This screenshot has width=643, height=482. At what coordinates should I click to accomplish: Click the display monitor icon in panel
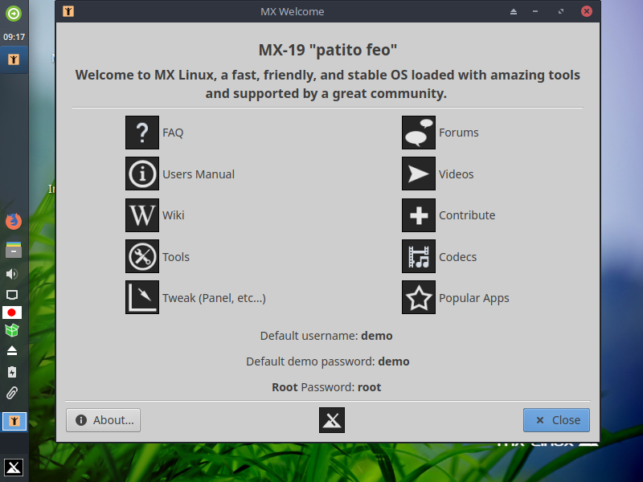pos(12,295)
